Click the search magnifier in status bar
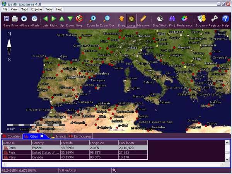This screenshot has height=174, width=232. [114, 170]
